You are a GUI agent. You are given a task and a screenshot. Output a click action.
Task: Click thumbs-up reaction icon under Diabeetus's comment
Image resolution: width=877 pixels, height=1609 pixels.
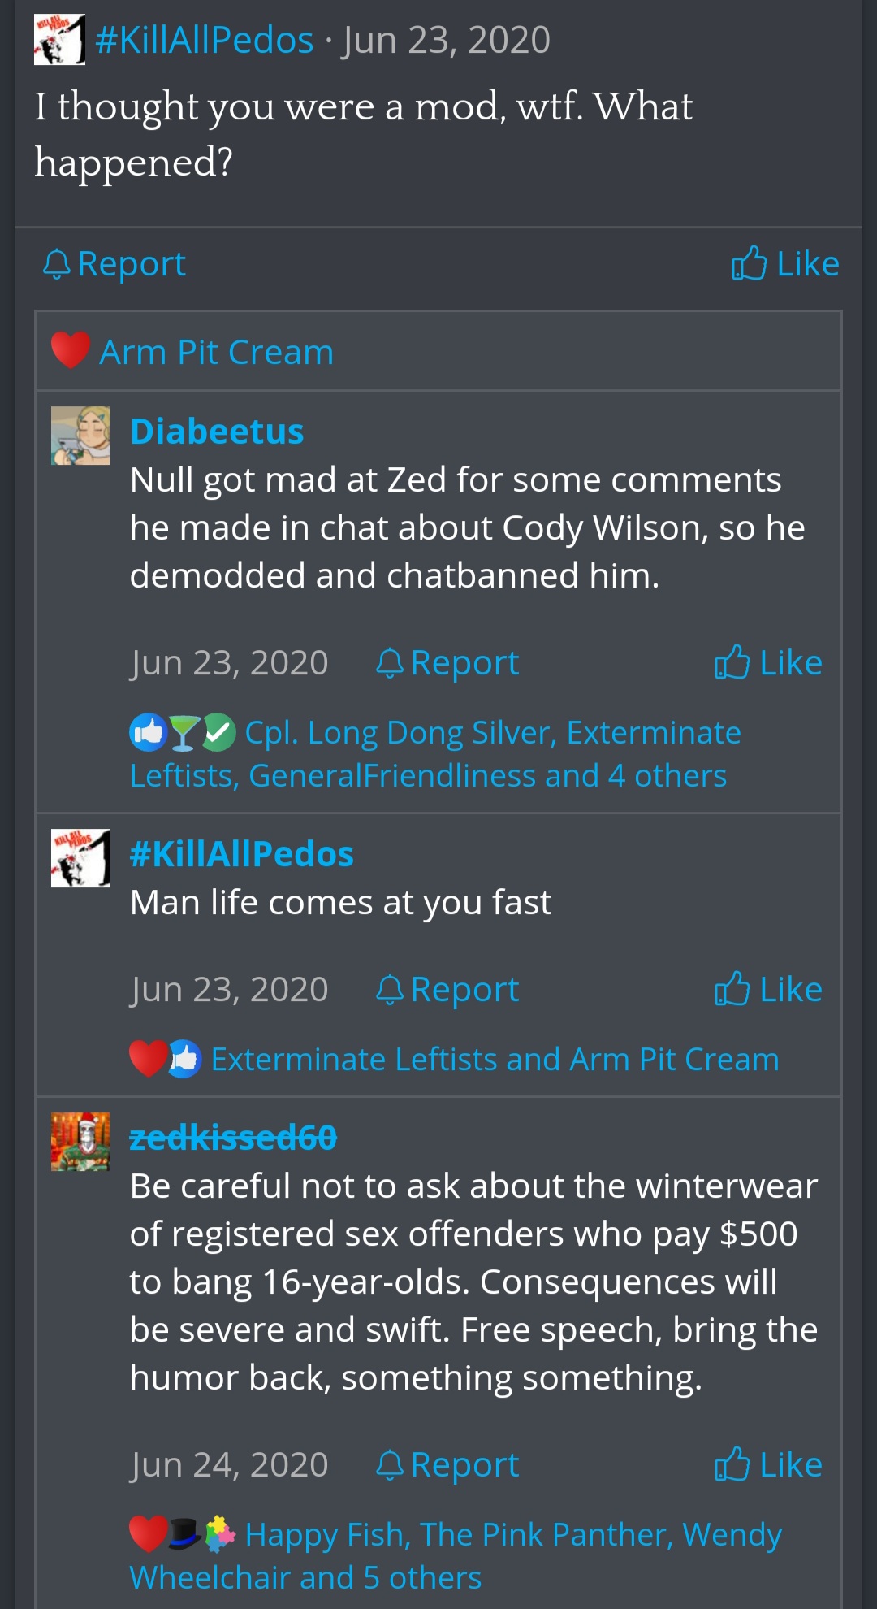(148, 732)
